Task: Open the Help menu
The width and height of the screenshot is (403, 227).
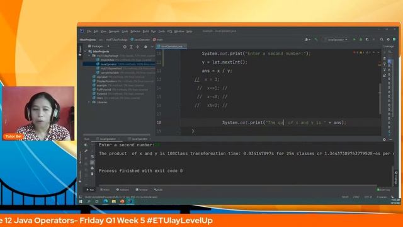Action: 190,31
